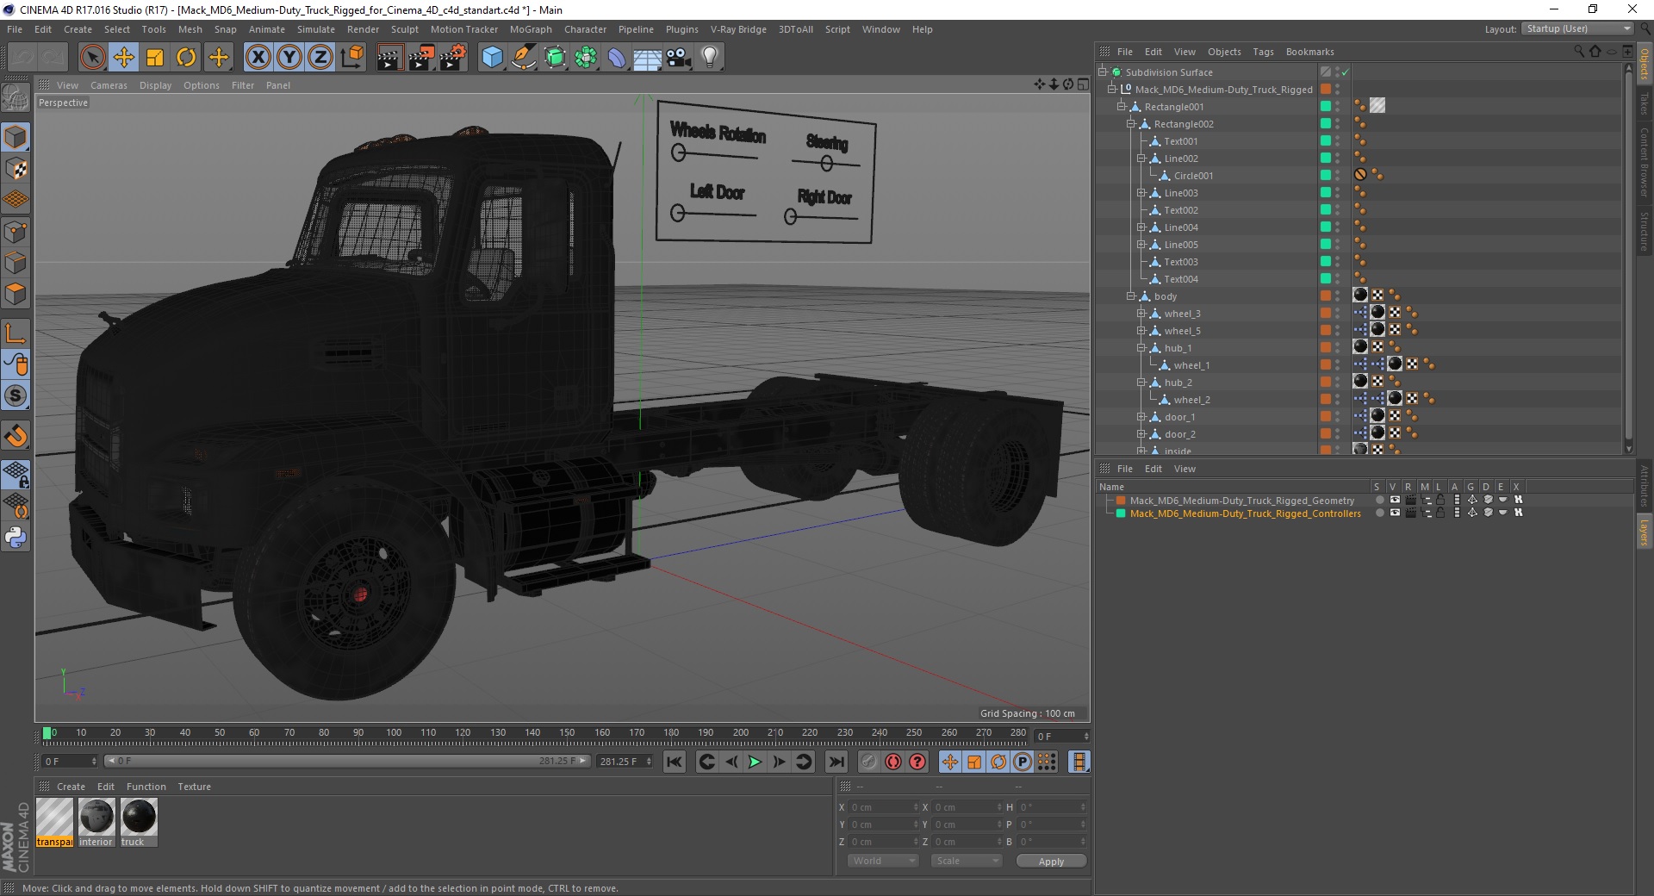Select the transpar material thumbnail
1654x896 pixels.
tap(54, 823)
